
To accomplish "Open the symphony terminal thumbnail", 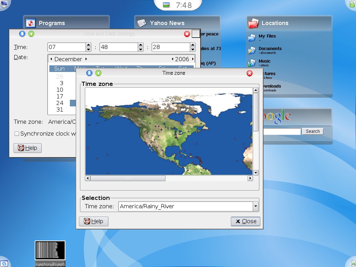I will (x=50, y=250).
